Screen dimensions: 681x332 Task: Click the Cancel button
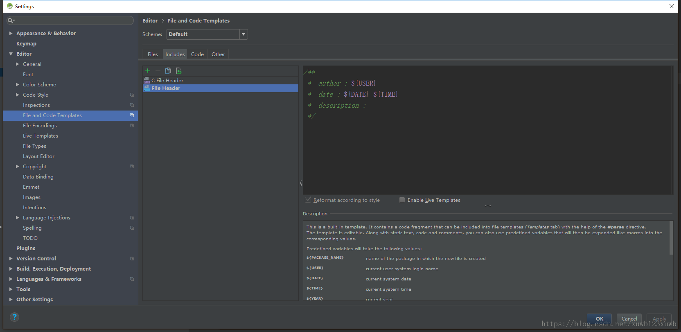tap(629, 318)
